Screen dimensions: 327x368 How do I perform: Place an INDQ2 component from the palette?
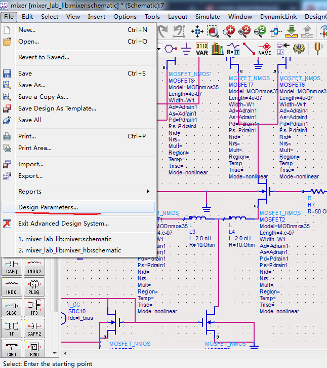[x=34, y=266]
